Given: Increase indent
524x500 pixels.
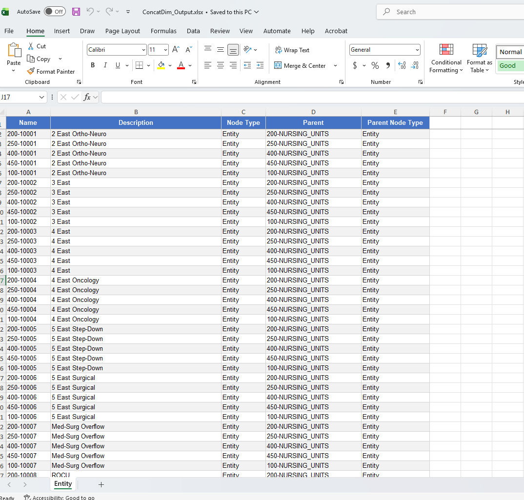Looking at the screenshot, I should [x=260, y=65].
